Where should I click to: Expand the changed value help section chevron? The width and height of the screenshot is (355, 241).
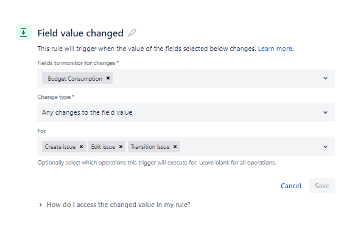tap(41, 205)
